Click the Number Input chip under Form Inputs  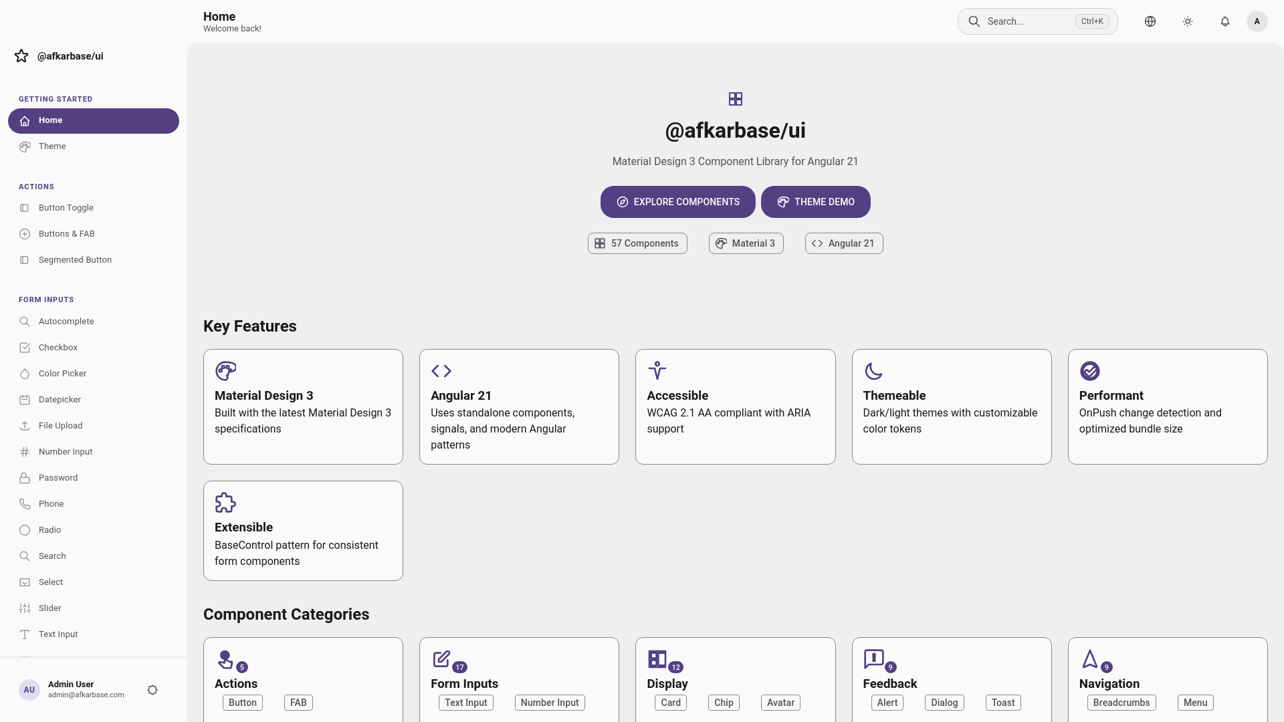point(550,703)
